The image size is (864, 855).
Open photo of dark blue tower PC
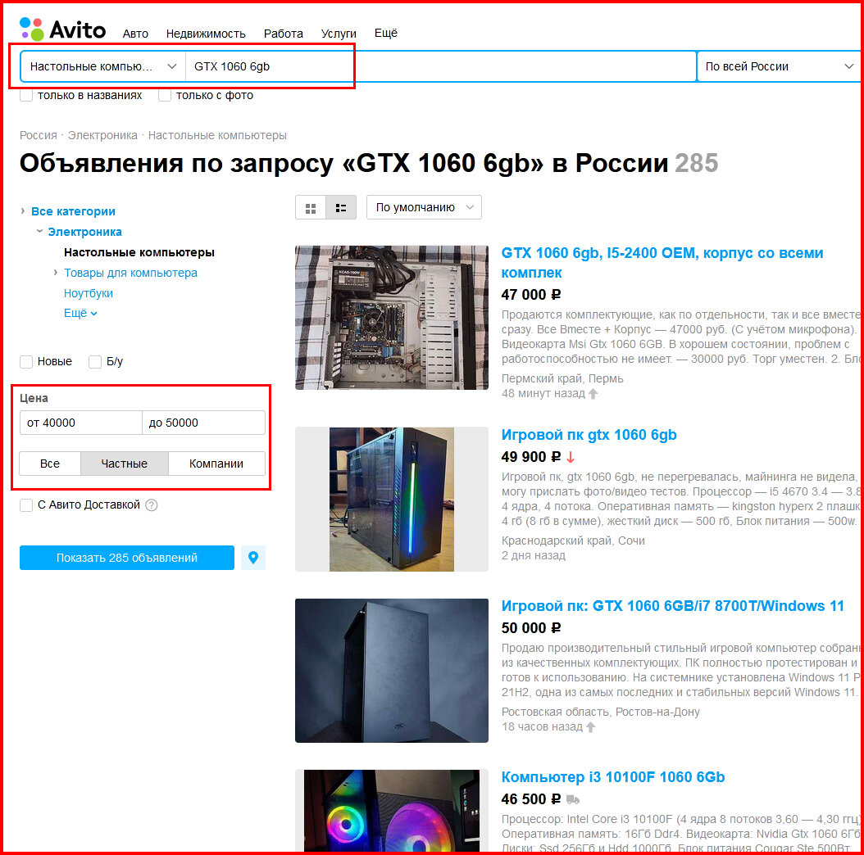392,671
